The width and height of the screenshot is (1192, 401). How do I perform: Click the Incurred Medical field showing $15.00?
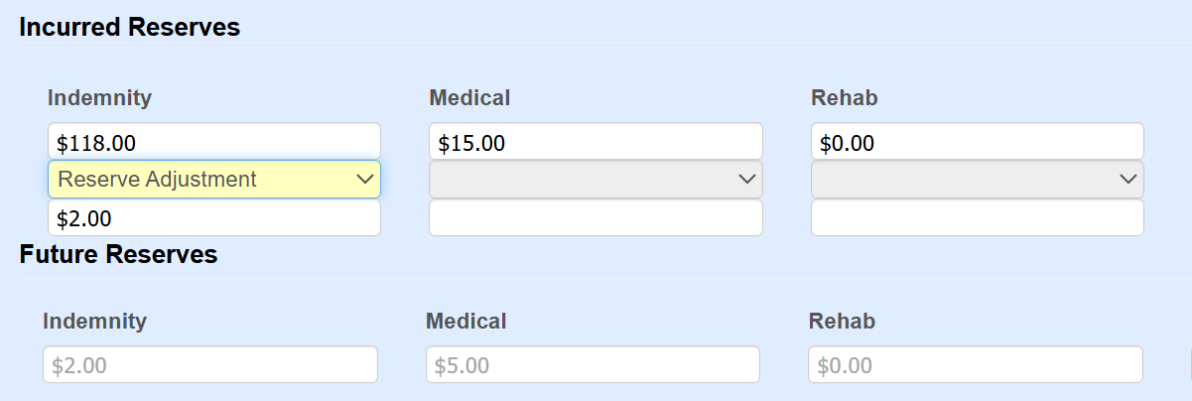[x=596, y=142]
